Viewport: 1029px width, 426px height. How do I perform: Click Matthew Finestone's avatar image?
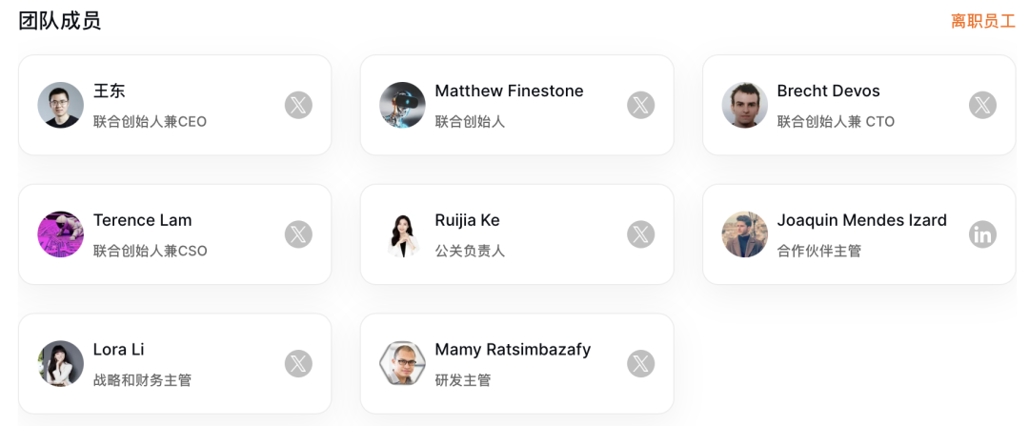click(402, 105)
